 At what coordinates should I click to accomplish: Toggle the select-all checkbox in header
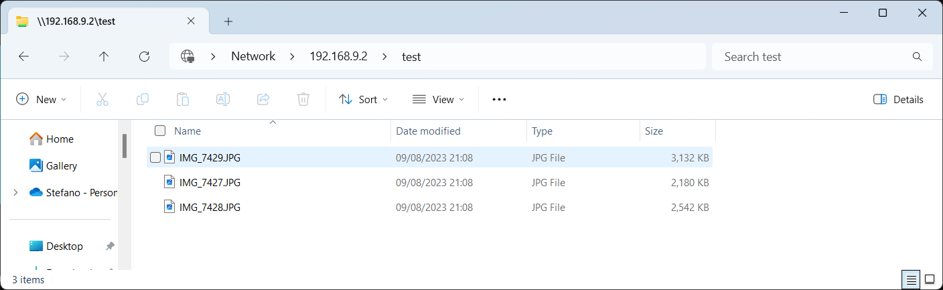tap(160, 131)
